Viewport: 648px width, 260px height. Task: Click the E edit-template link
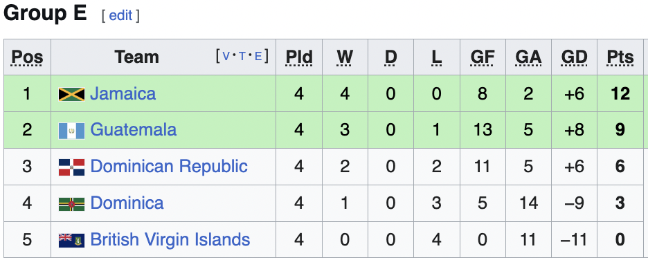pyautogui.click(x=259, y=56)
